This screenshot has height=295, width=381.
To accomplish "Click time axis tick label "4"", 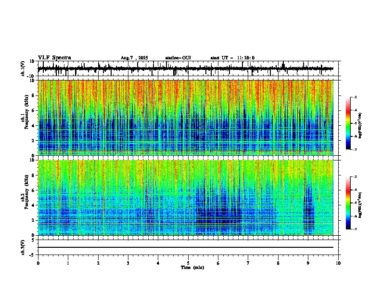I will coord(158,263).
